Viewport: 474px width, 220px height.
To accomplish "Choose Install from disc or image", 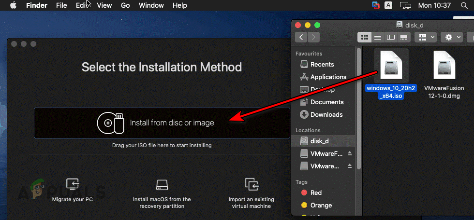I will [162, 123].
